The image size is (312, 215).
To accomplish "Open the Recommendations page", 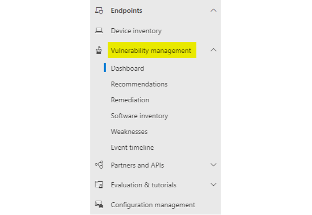I will (139, 84).
